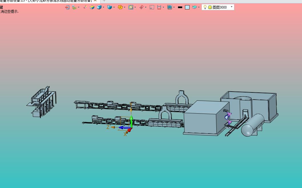Screen dimensions: 302x188
Task: Click the red origin sphere of triad
Action: click(129, 130)
